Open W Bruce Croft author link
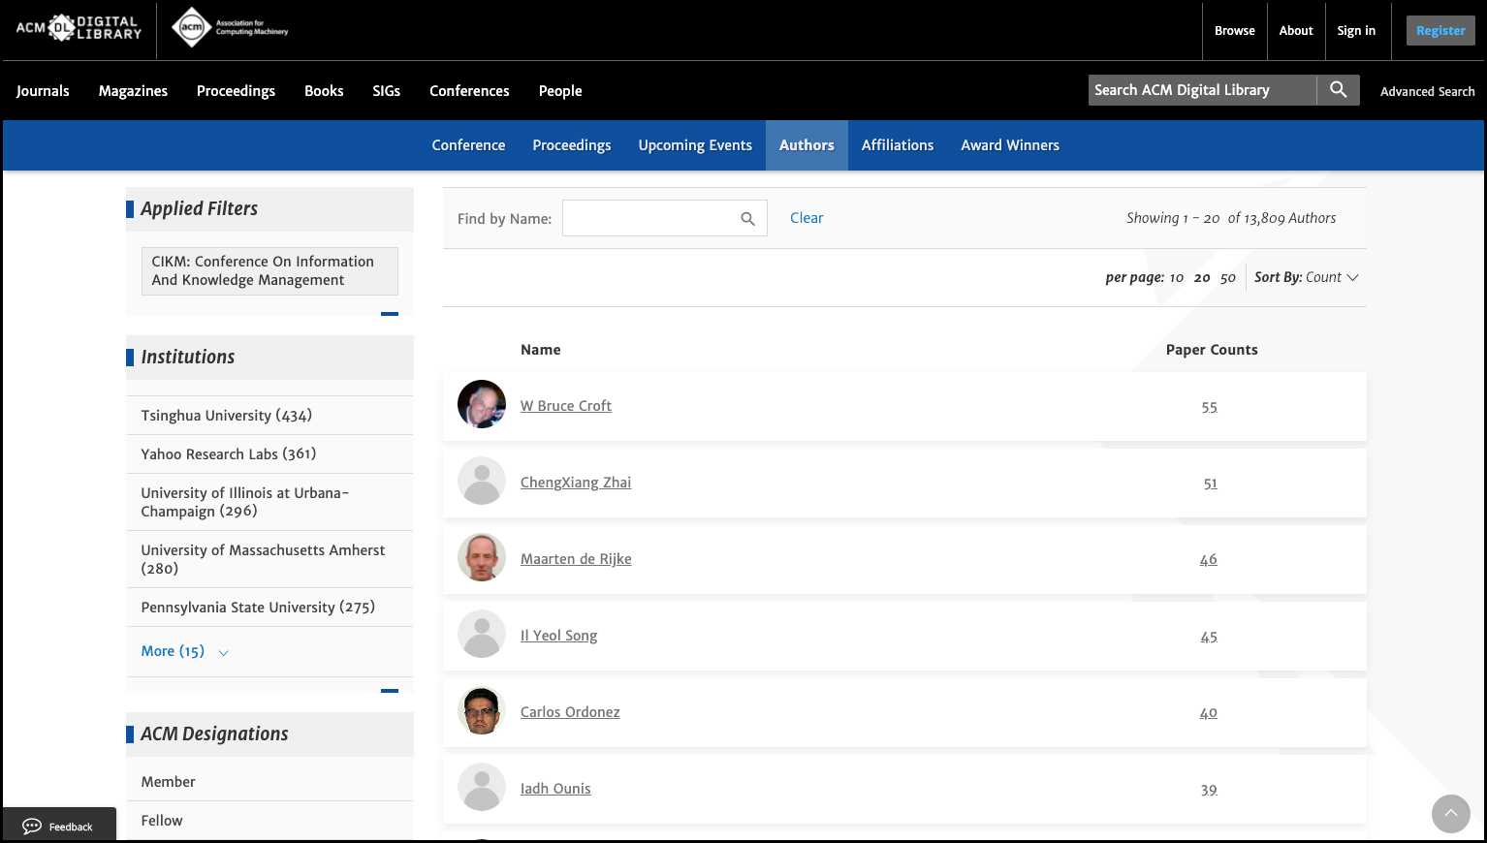Image resolution: width=1487 pixels, height=843 pixels. (566, 406)
